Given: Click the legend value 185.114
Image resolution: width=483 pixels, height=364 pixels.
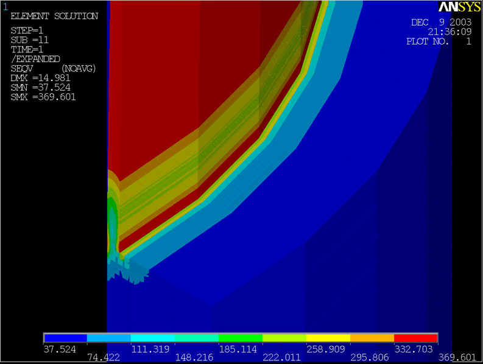Looking at the screenshot, I should (x=238, y=349).
